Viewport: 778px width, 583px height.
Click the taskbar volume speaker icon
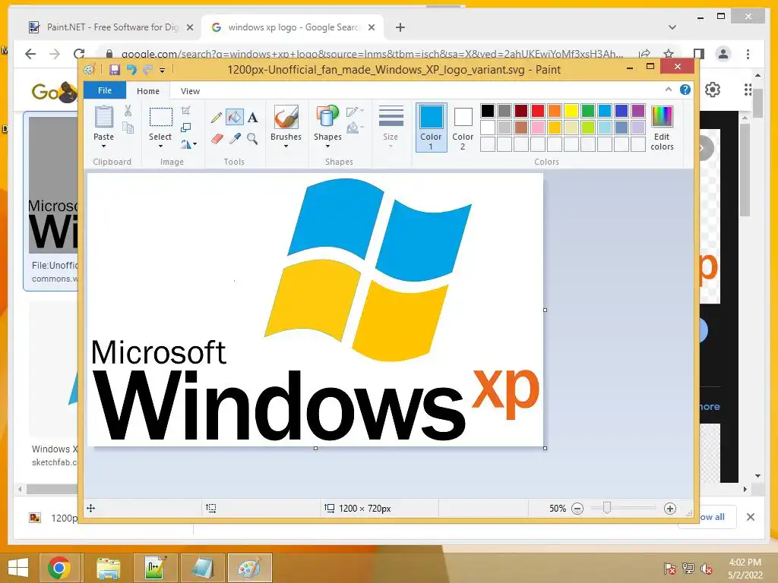[706, 568]
